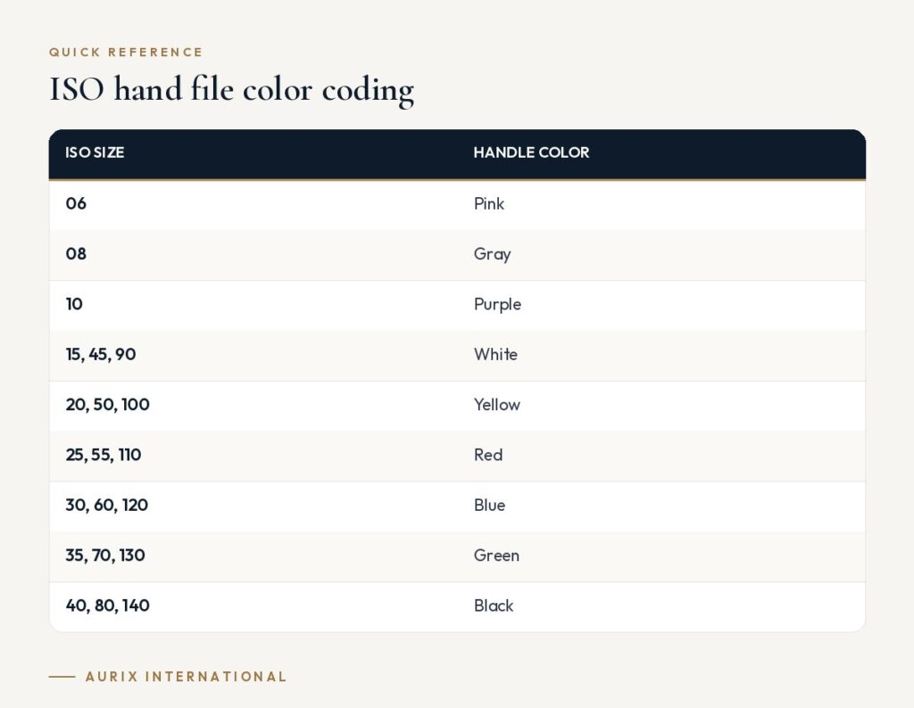Select the 06 size cell
The height and width of the screenshot is (708, 914).
(253, 204)
